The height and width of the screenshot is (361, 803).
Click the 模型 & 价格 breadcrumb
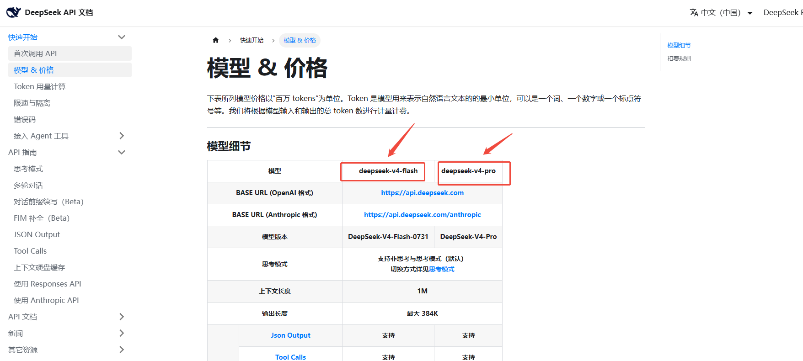pyautogui.click(x=300, y=40)
